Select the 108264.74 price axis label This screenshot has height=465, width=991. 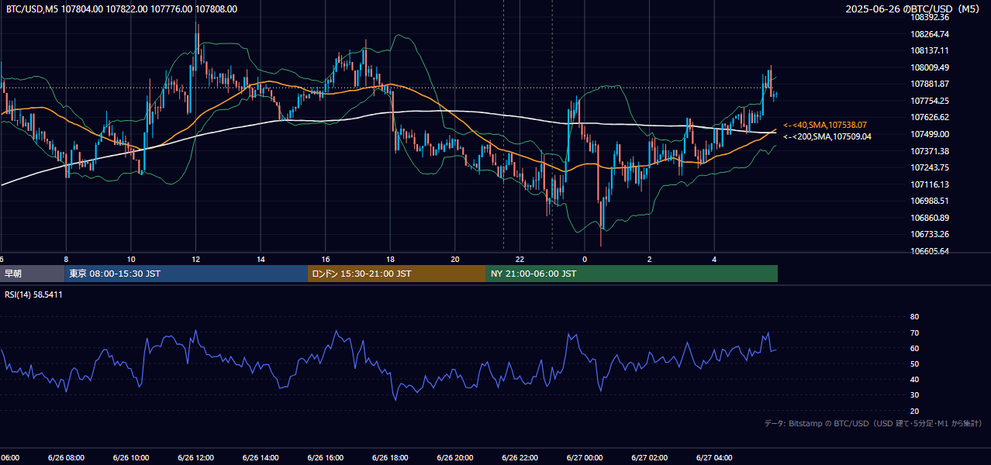(x=930, y=34)
